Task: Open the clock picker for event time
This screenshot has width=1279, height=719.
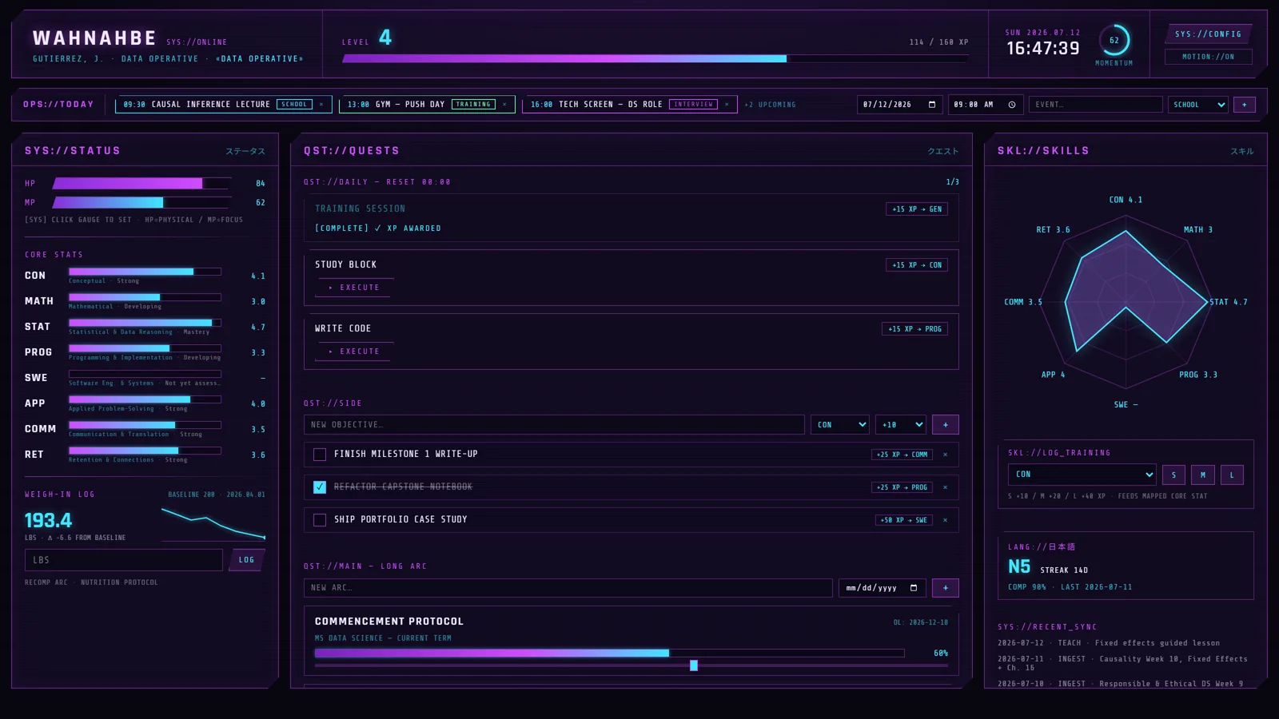Action: [x=1012, y=105]
